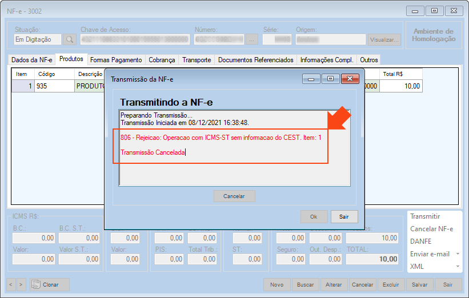Screen dimensions: 469x298
Task: Expand the XML dropdown arrow
Action: (x=458, y=267)
